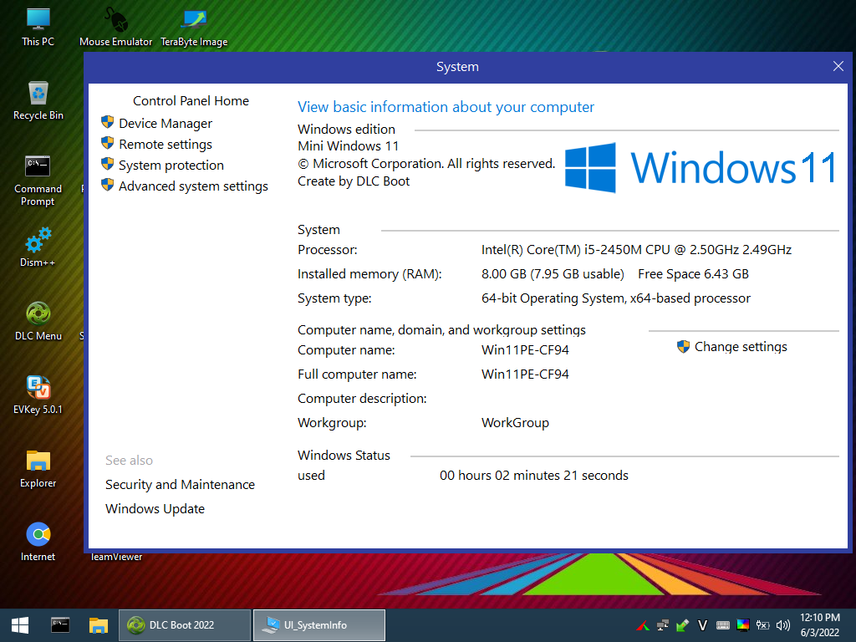This screenshot has height=642, width=856.
Task: Open on-screen keyboard tray icon
Action: (x=723, y=625)
